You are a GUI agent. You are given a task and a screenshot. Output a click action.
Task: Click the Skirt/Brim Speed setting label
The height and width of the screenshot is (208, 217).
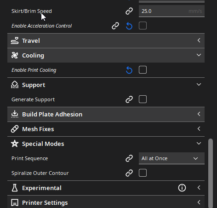(x=32, y=11)
